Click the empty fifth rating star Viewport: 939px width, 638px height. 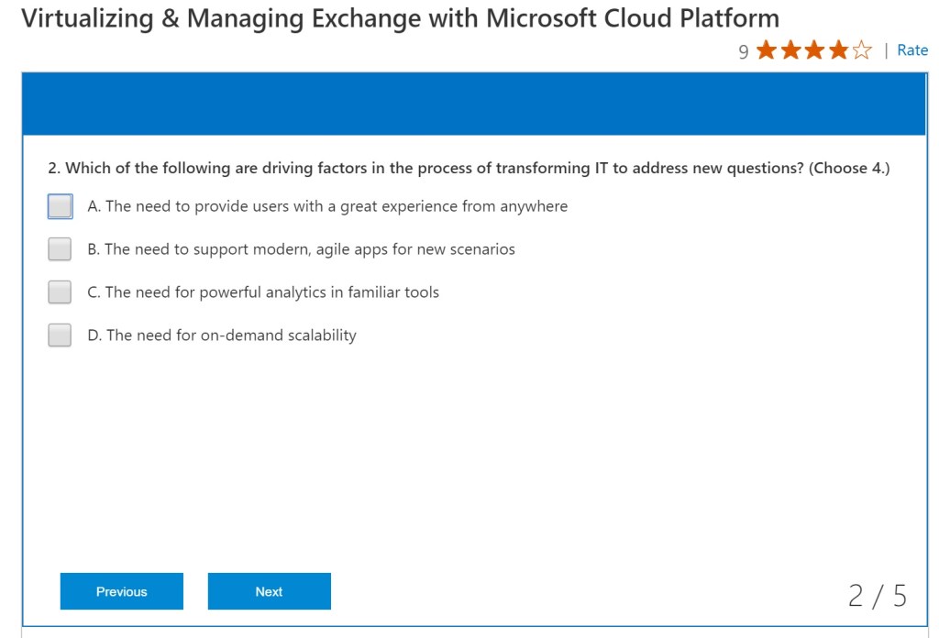point(862,50)
